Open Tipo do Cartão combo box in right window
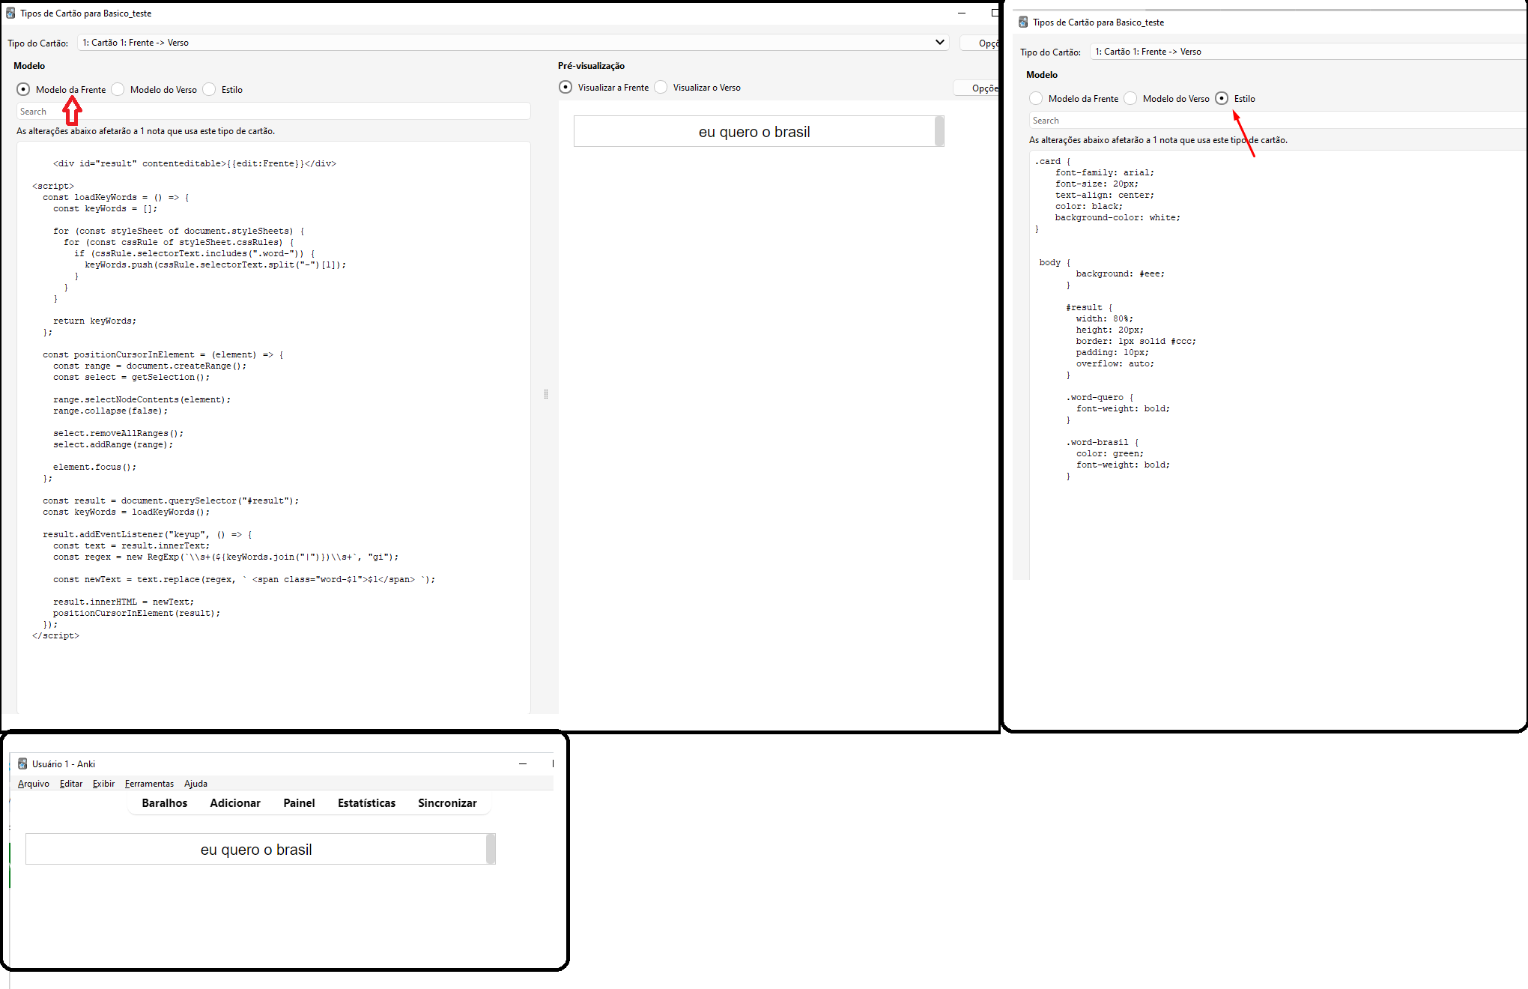The width and height of the screenshot is (1528, 989). tap(1308, 52)
